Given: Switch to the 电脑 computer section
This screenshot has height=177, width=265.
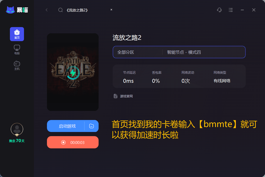Looking at the screenshot, I should click(17, 50).
